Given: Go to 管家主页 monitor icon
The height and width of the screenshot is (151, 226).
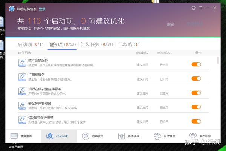Looking at the screenshot, I should coord(14,136).
